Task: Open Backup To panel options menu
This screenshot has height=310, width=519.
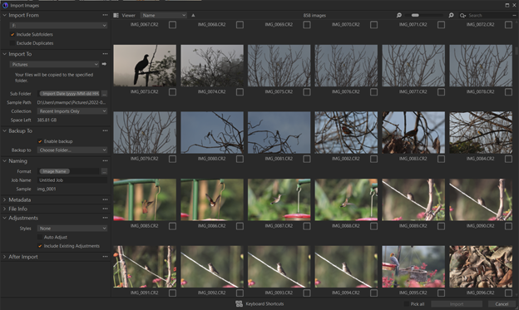Action: coord(105,130)
